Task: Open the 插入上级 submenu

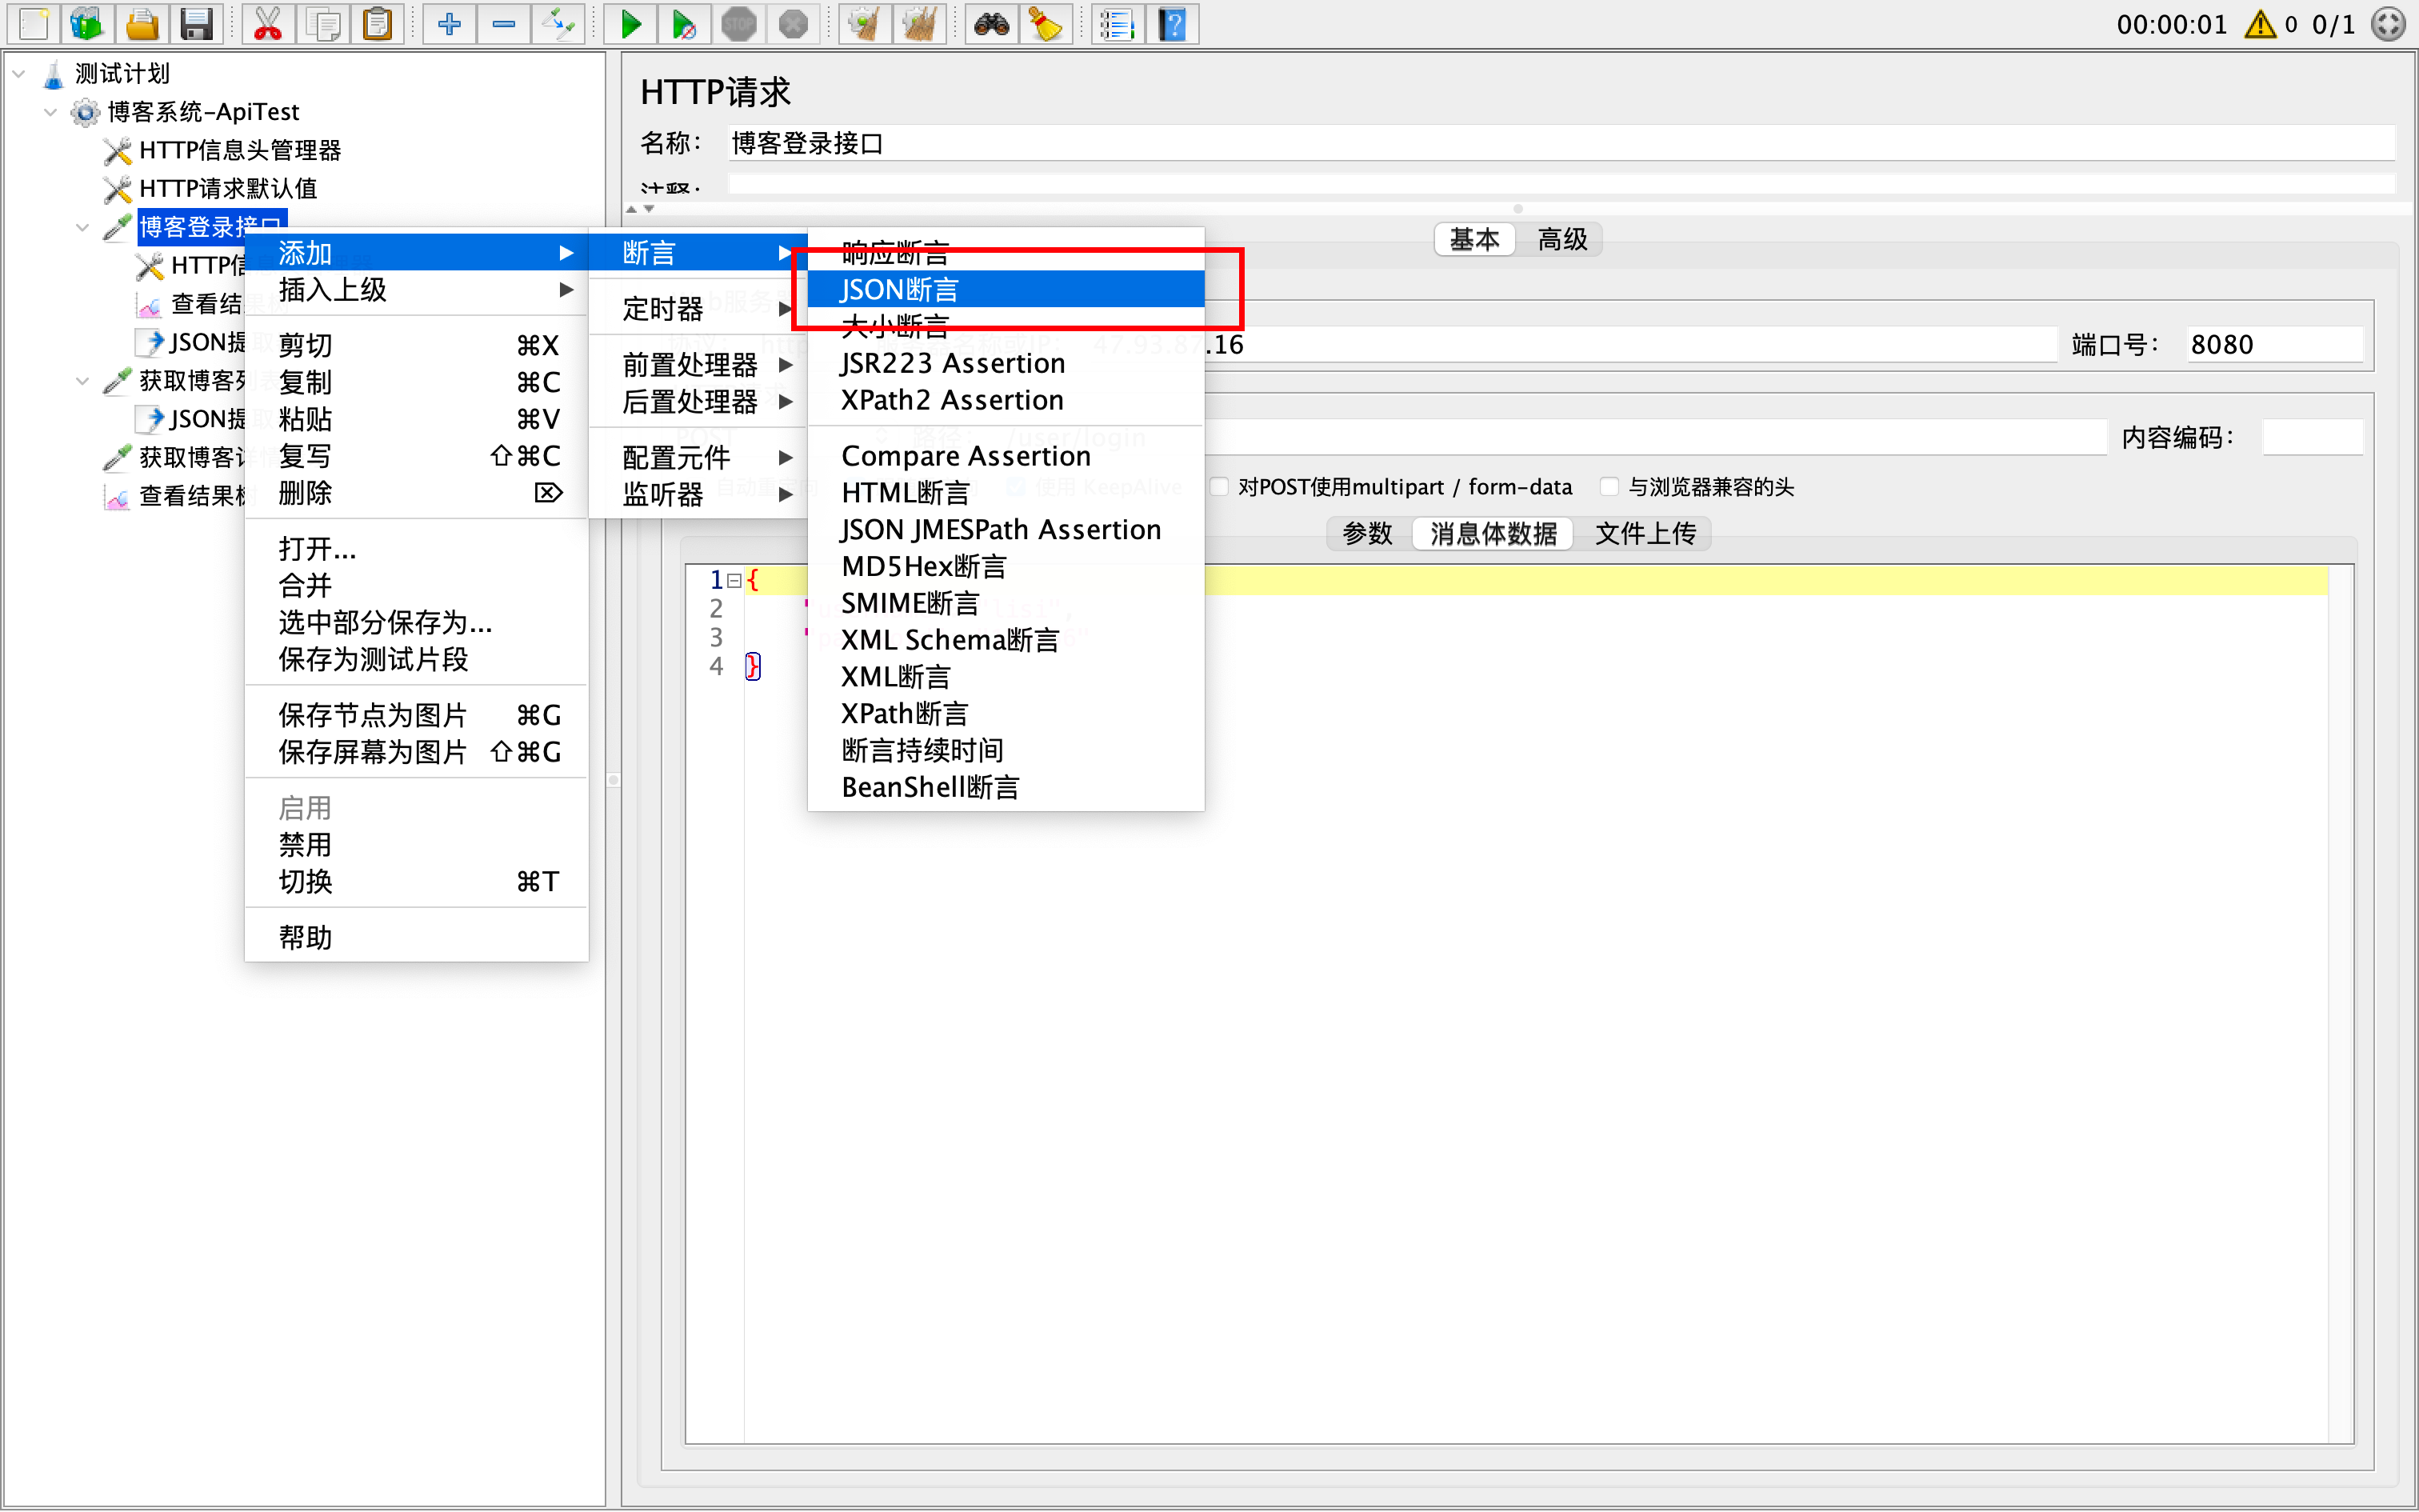Action: 417,290
